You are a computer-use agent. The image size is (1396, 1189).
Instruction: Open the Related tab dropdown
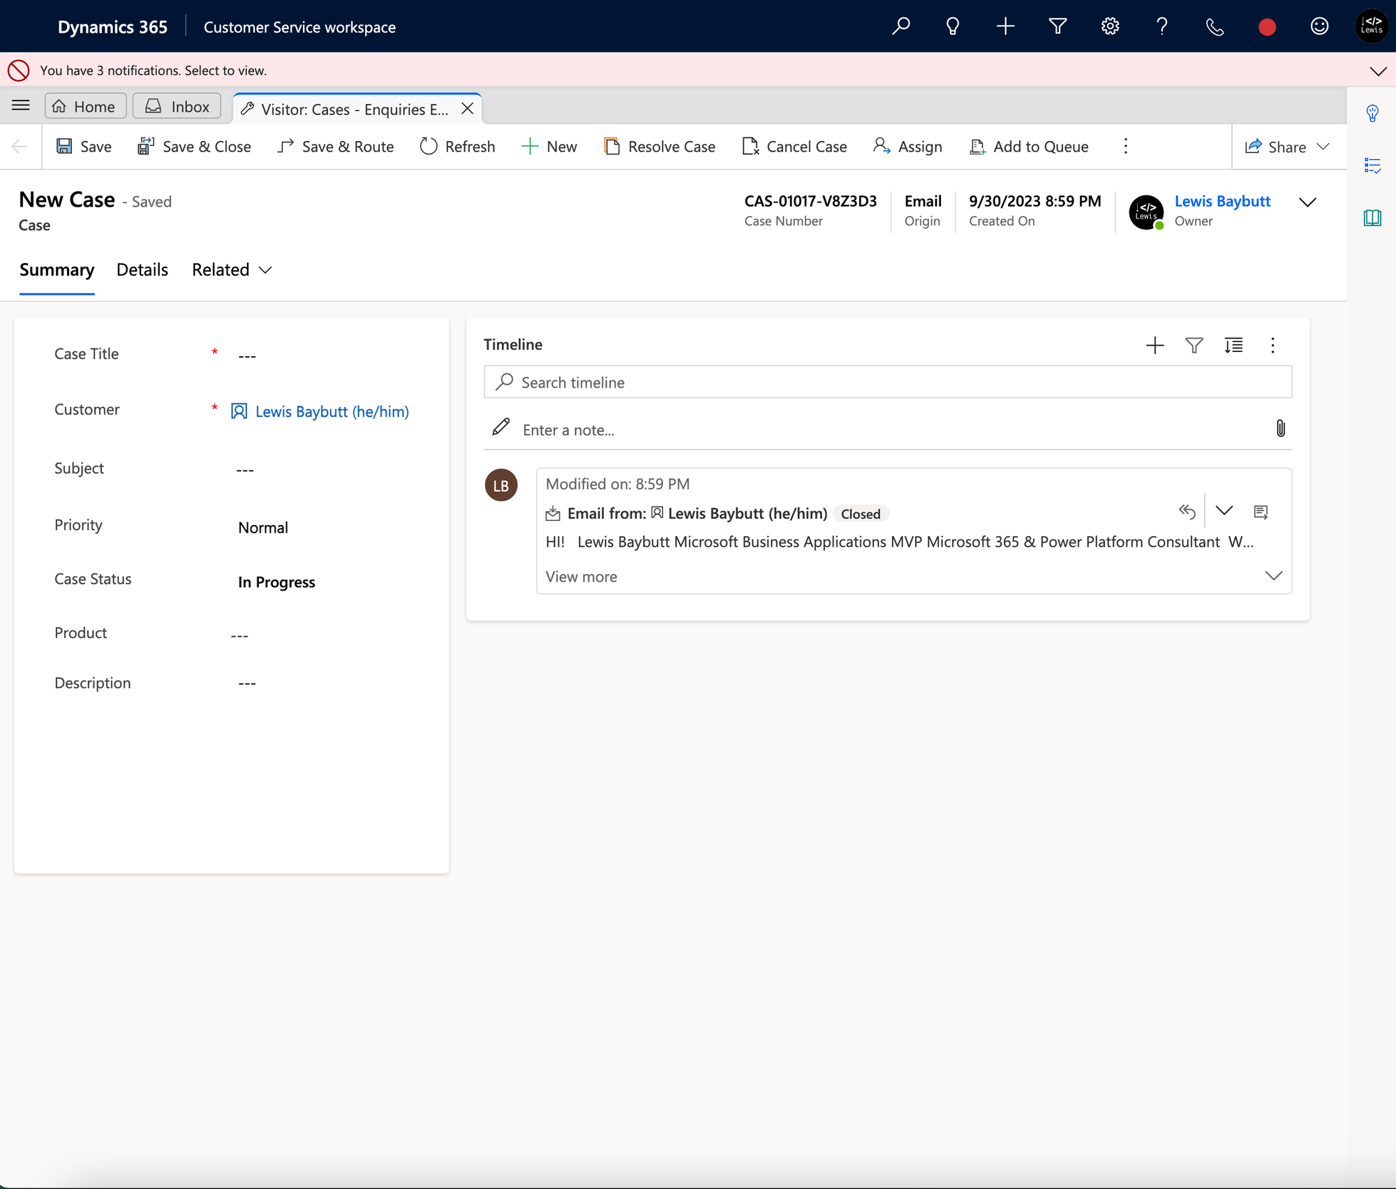click(x=231, y=270)
